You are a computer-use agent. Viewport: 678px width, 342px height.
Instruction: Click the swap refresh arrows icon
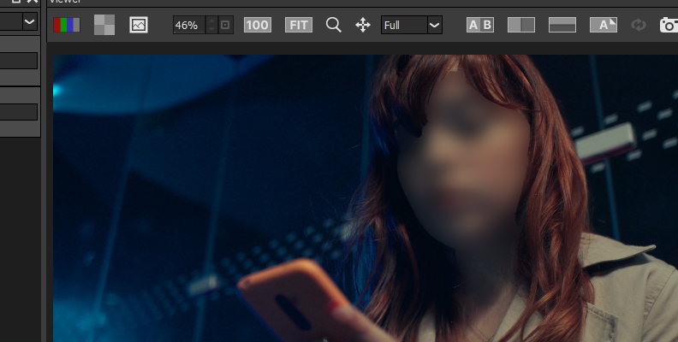(x=639, y=25)
